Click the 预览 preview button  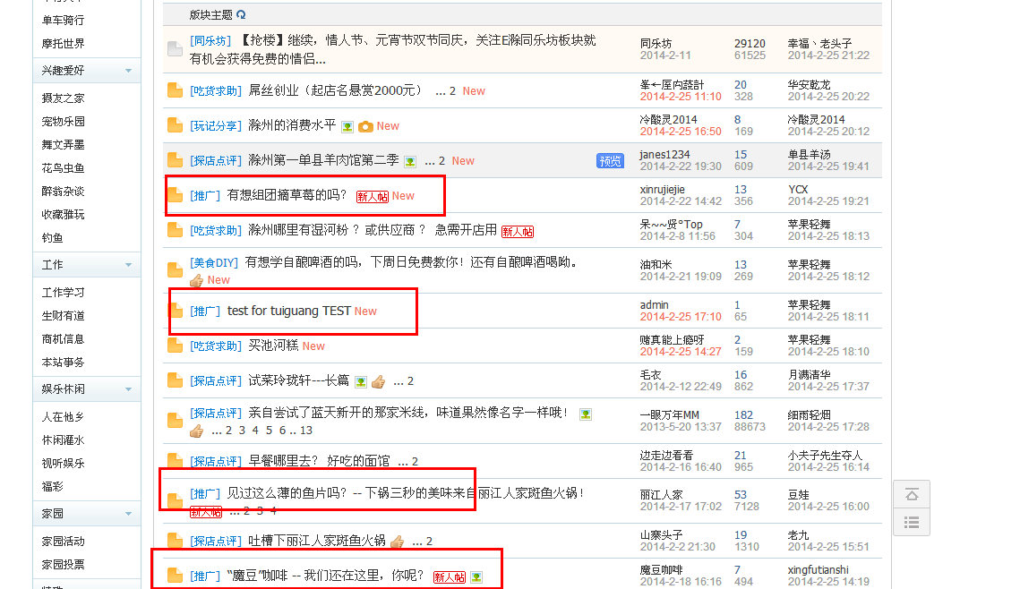coord(610,160)
